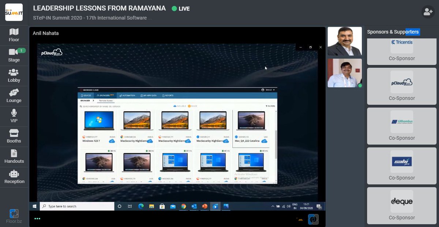The height and width of the screenshot is (227, 439).
Task: Open the Lobby section
Action: click(x=14, y=76)
